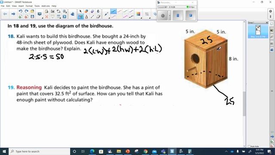Click the Windows search box
Viewport: 275px width, 155px height.
point(39,151)
